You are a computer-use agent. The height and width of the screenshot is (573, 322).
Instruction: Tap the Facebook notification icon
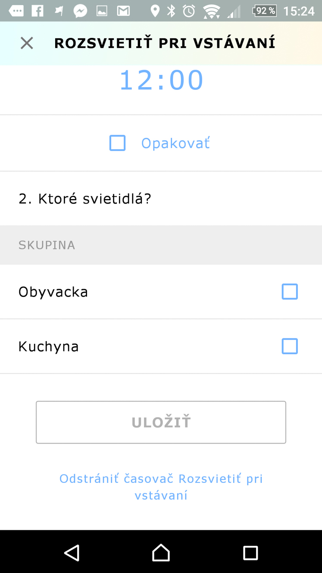tap(38, 11)
